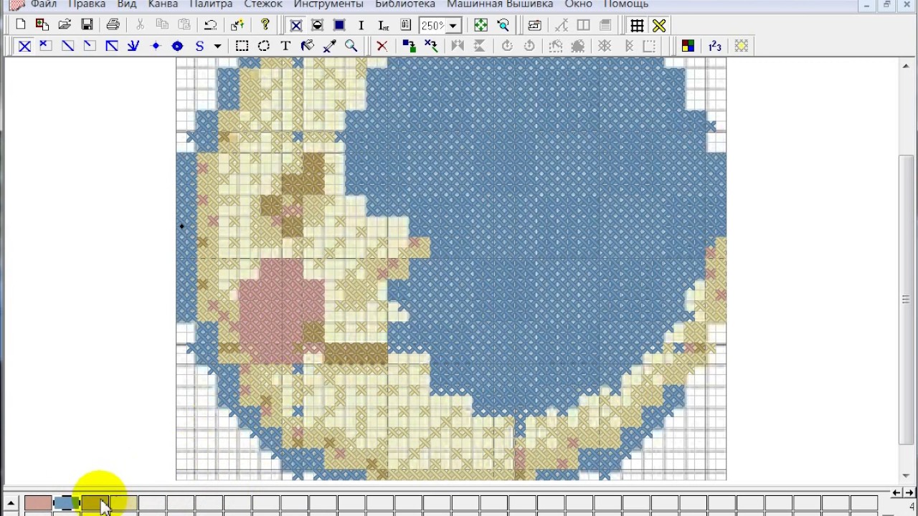Viewport: 918px width, 516px height.
Task: Click the replace color icon
Action: (409, 46)
